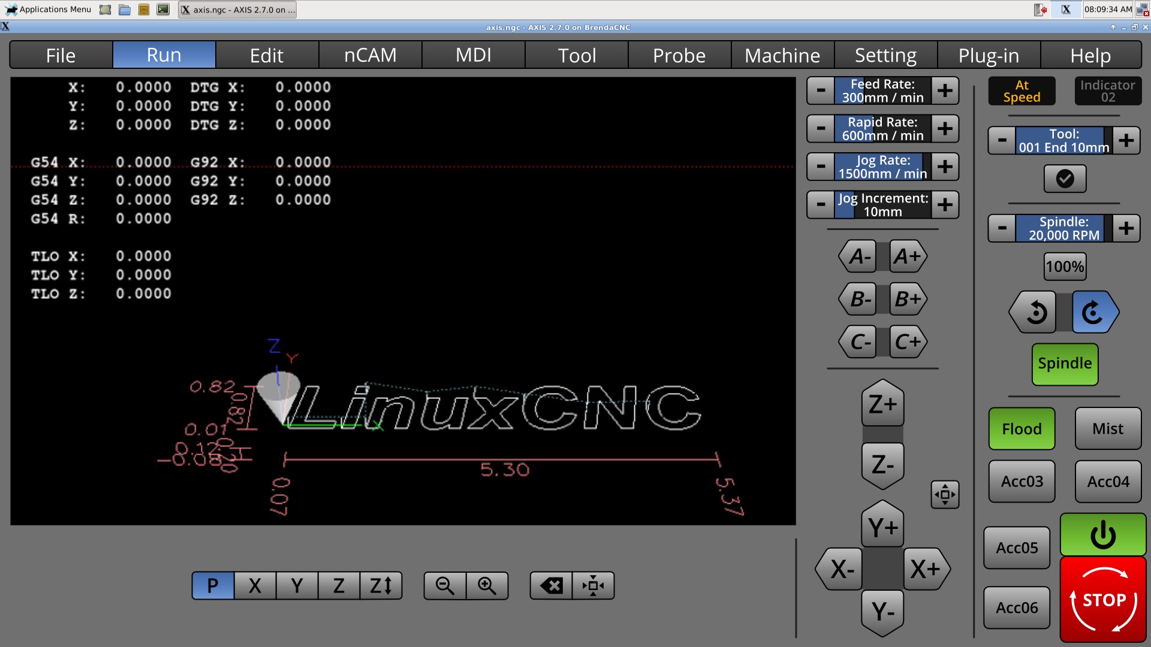1151x647 pixels.
Task: Select the X view button
Action: (255, 586)
